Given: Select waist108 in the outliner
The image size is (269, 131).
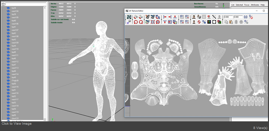Looking at the screenshot, I should 15,36.
